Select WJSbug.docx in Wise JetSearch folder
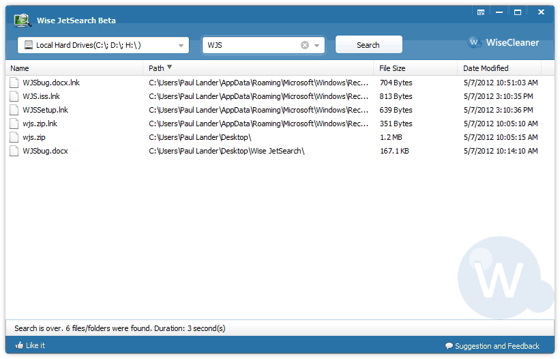 click(45, 151)
